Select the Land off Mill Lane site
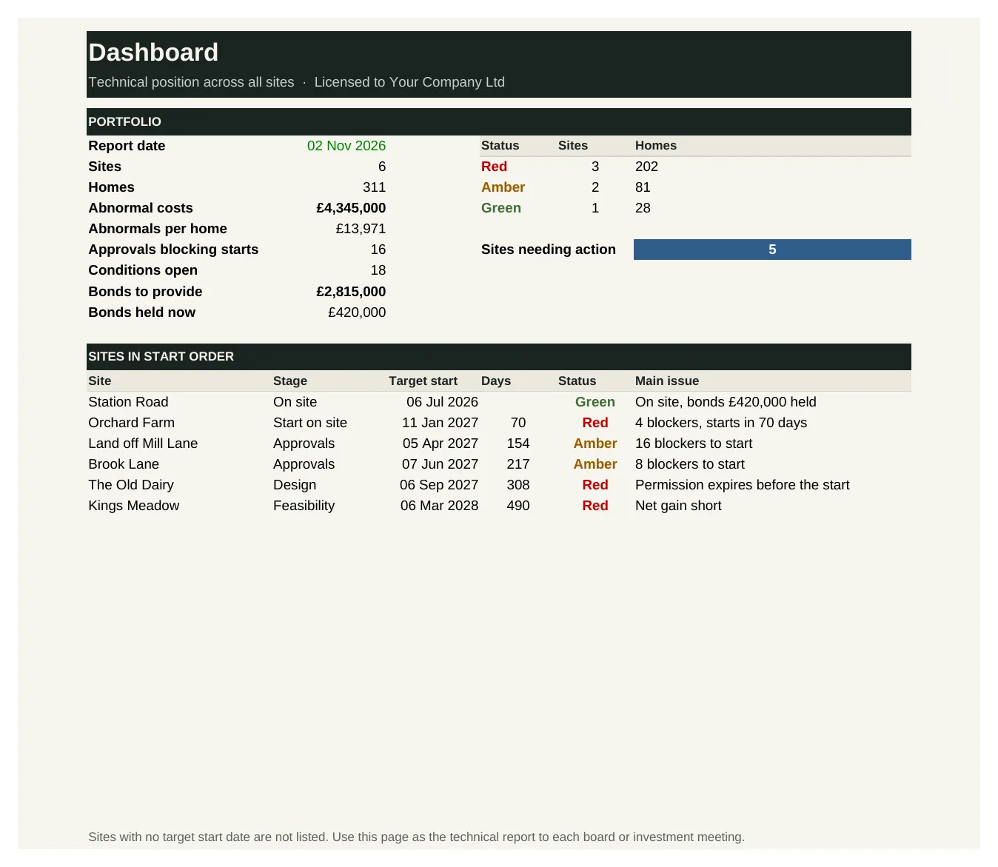The width and height of the screenshot is (998, 867). [143, 443]
